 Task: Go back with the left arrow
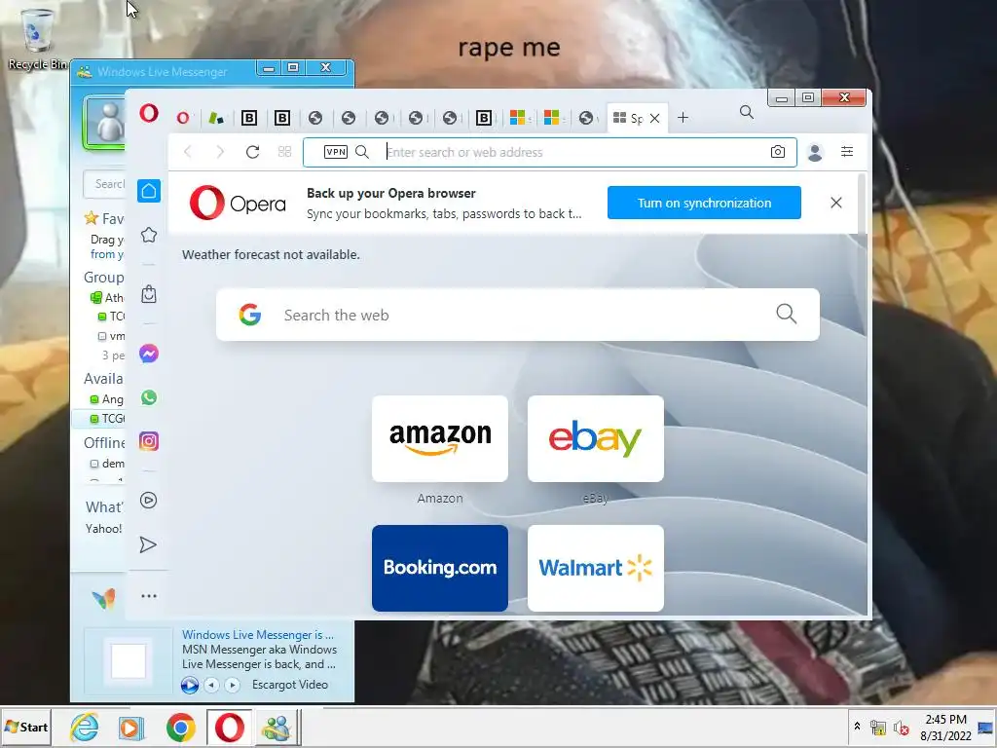[x=188, y=151]
